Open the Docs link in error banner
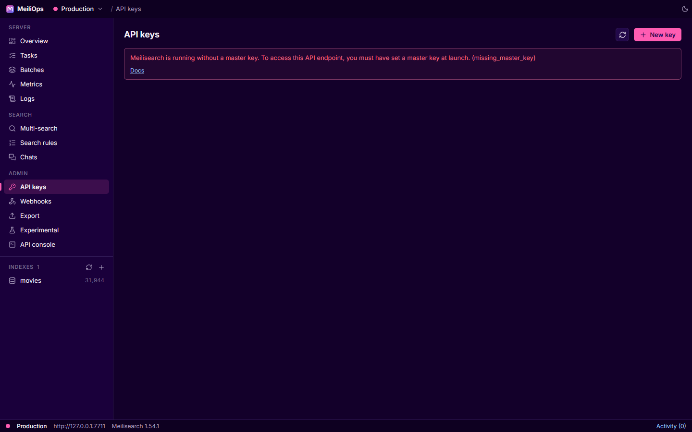692x432 pixels. point(137,71)
